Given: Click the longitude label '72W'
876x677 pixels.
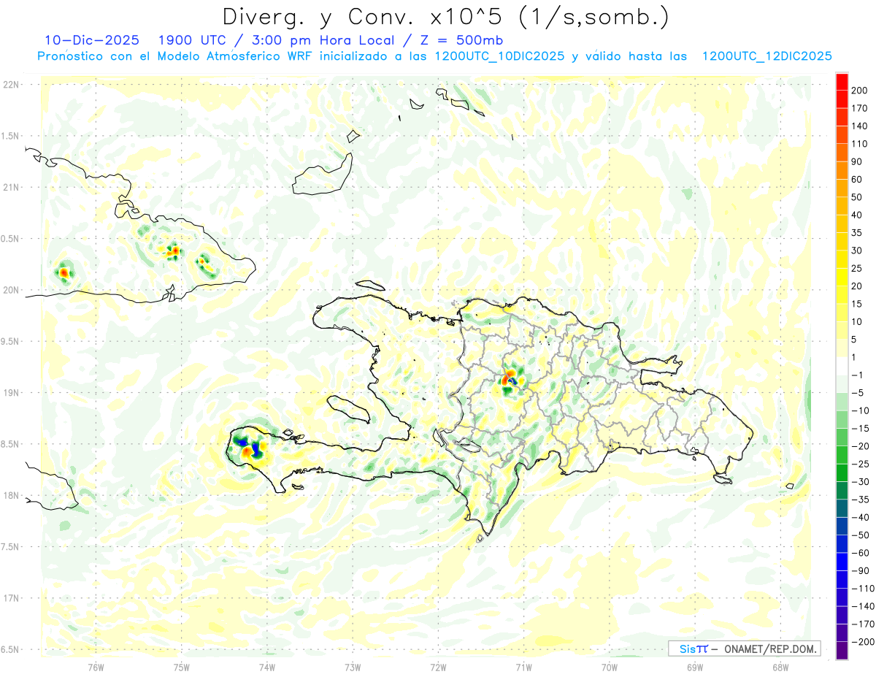Looking at the screenshot, I should [x=438, y=666].
